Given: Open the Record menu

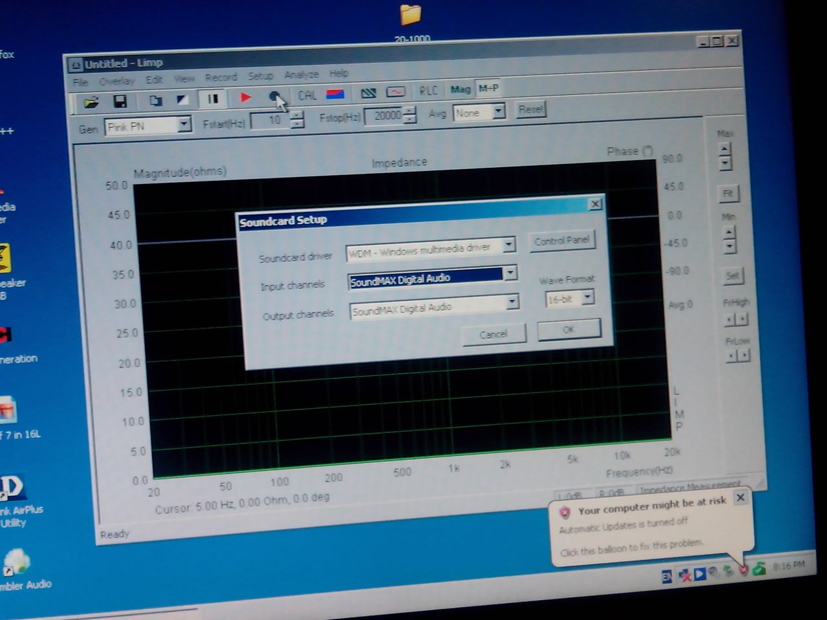Looking at the screenshot, I should click(221, 77).
